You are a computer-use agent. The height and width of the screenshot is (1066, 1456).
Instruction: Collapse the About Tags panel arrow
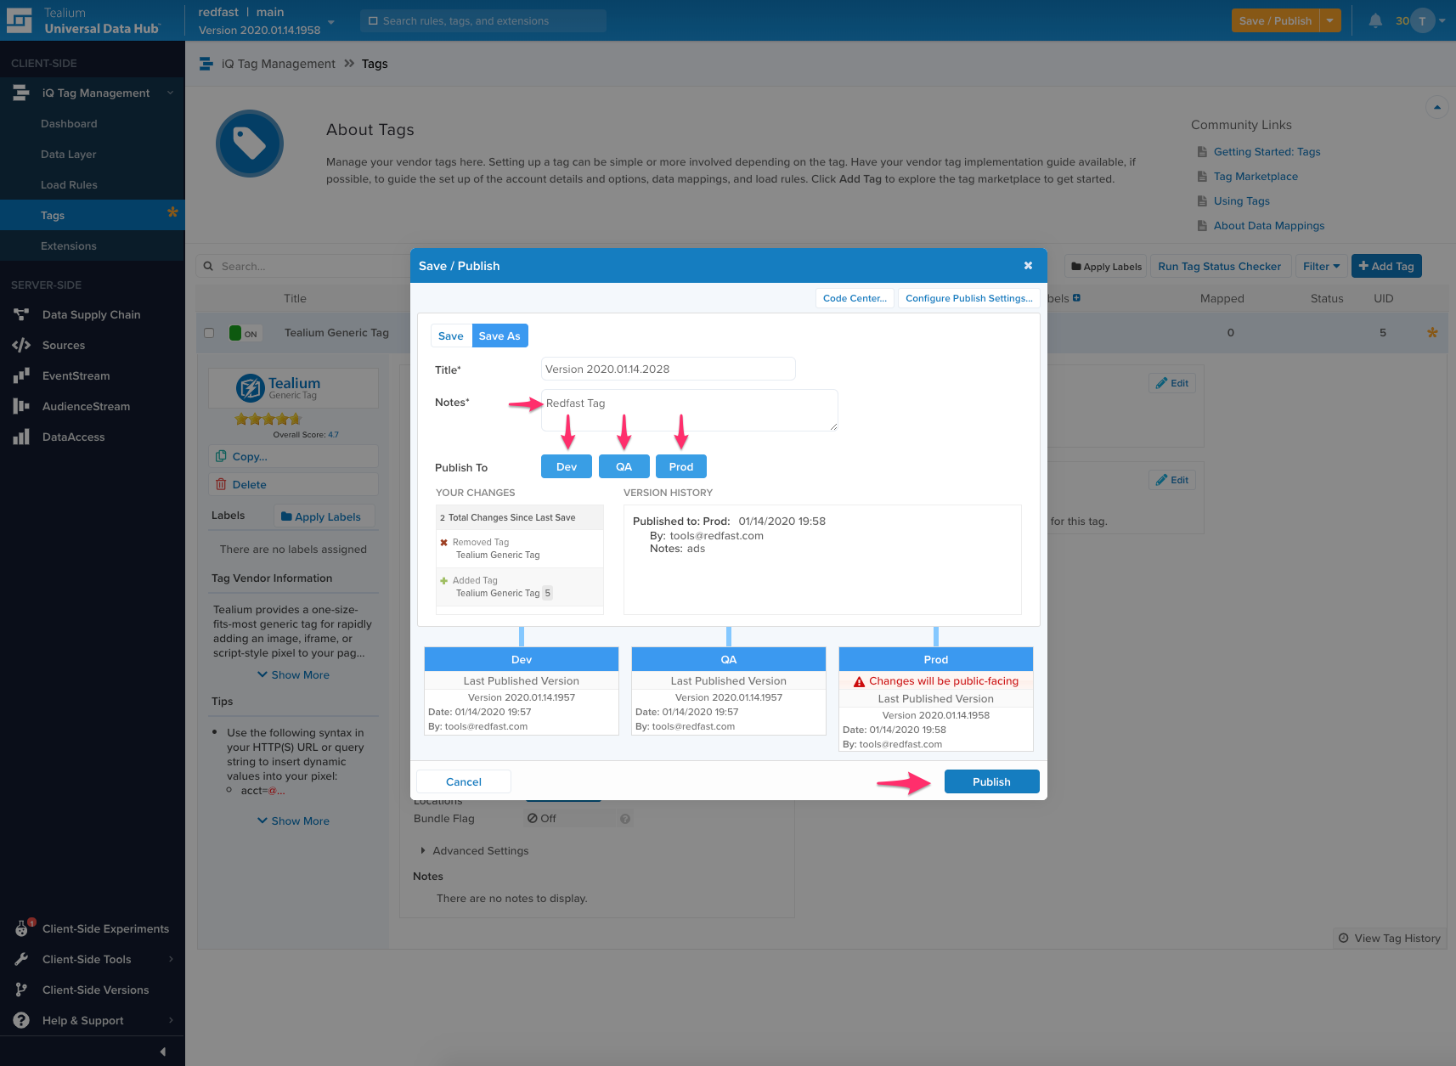tap(1436, 107)
